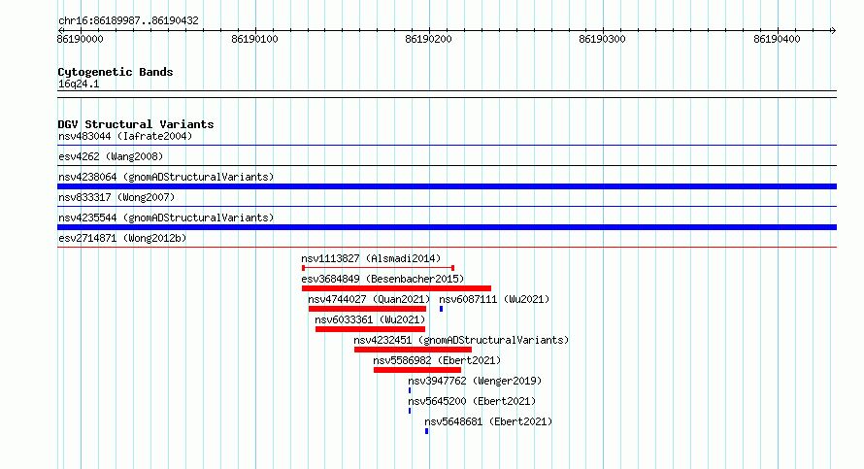Screen dimensions: 864x469
Task: Click esv3684849 (Besenbacher2015) label
Action: 382,279
